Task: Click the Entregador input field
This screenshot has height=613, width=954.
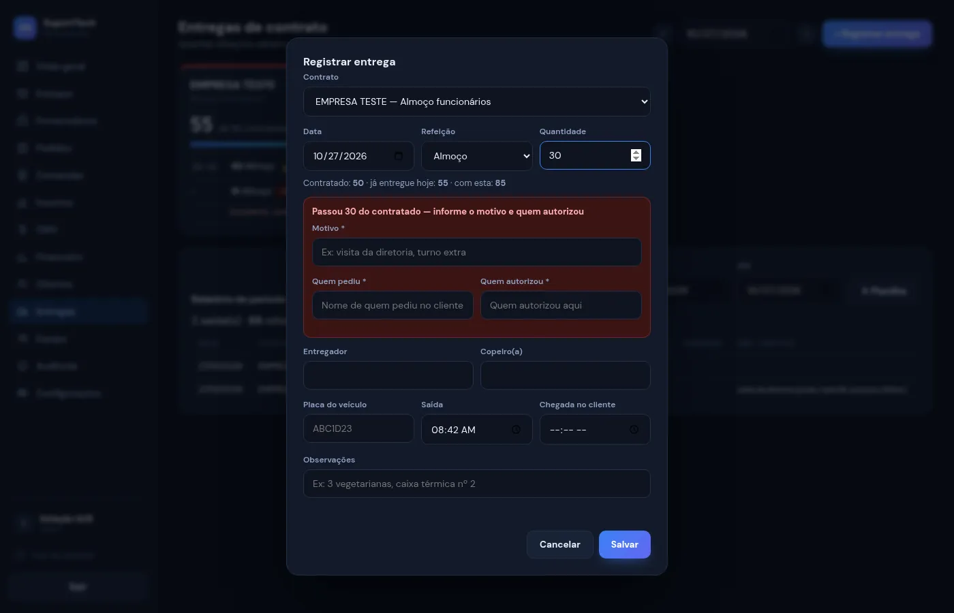Action: click(x=388, y=375)
